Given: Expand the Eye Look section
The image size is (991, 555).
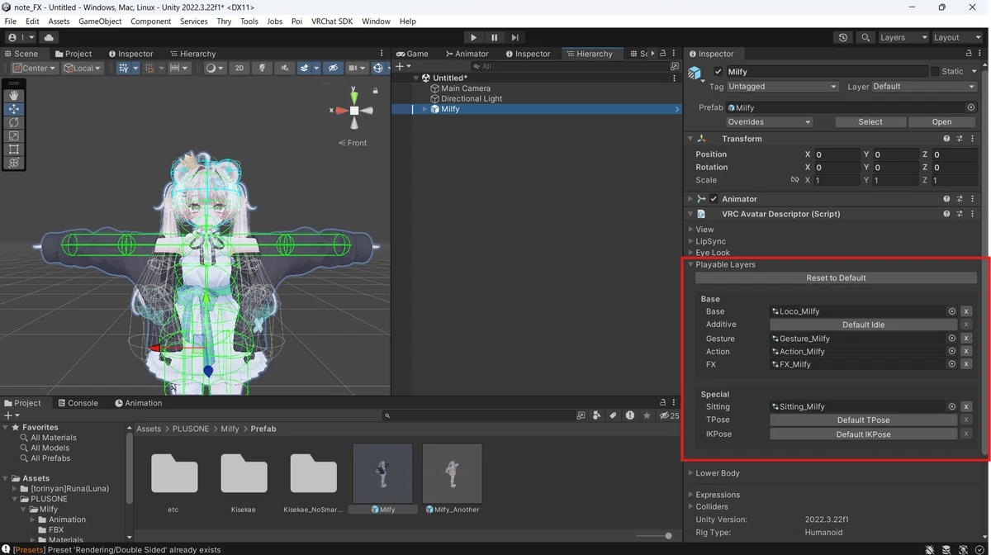Looking at the screenshot, I should [691, 253].
